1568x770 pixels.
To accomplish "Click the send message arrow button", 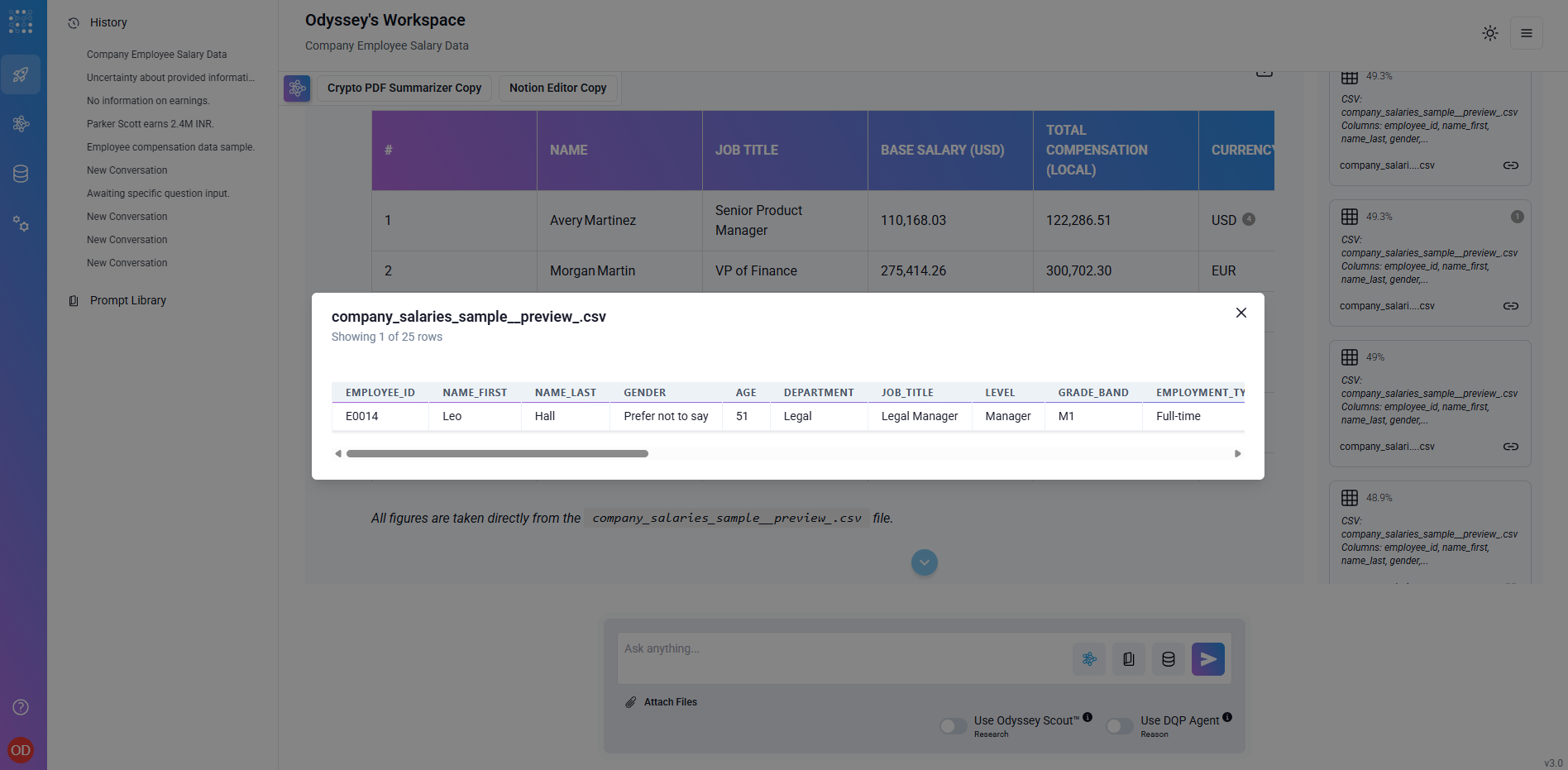I will pyautogui.click(x=1207, y=659).
